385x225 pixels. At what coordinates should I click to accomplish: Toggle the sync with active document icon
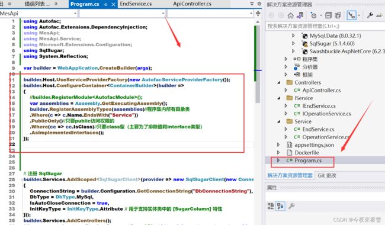351,16
